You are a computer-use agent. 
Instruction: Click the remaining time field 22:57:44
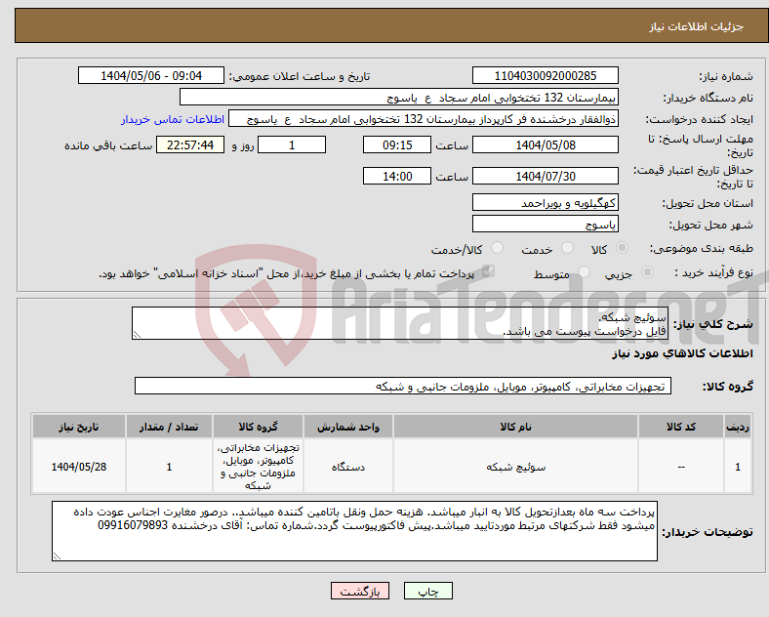tap(190, 144)
